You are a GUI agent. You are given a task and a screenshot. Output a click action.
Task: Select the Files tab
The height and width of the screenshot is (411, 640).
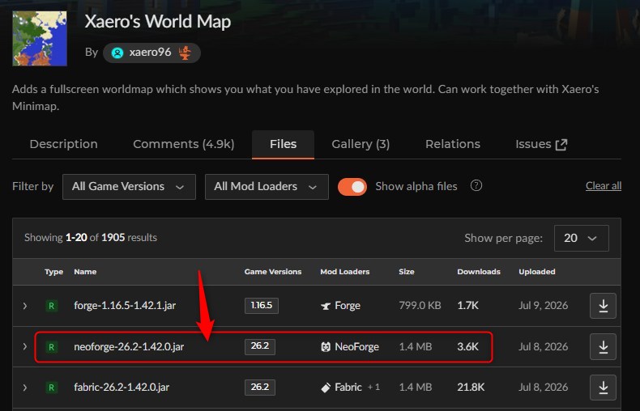[x=283, y=144]
